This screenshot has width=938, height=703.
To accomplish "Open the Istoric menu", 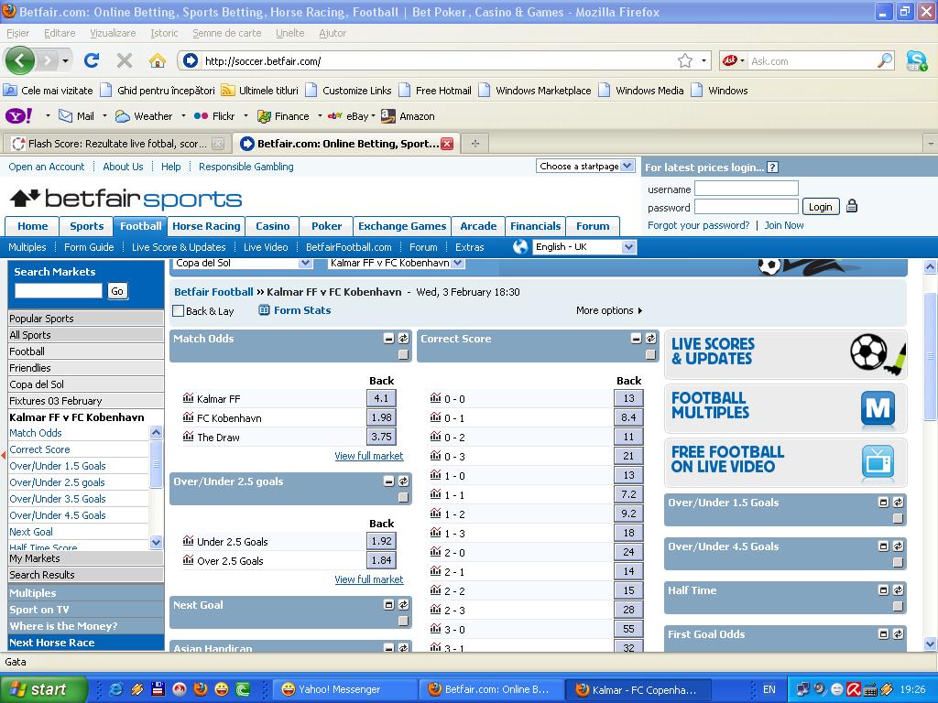I will click(x=164, y=33).
